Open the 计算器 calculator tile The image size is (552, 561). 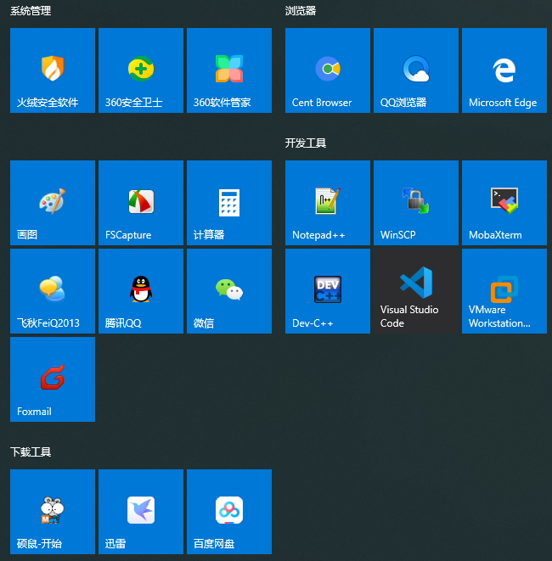click(x=229, y=203)
